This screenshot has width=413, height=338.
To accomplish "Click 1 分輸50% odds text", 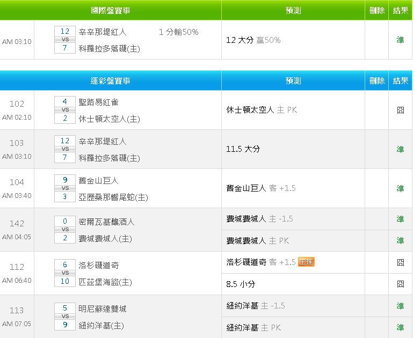I will click(x=179, y=32).
